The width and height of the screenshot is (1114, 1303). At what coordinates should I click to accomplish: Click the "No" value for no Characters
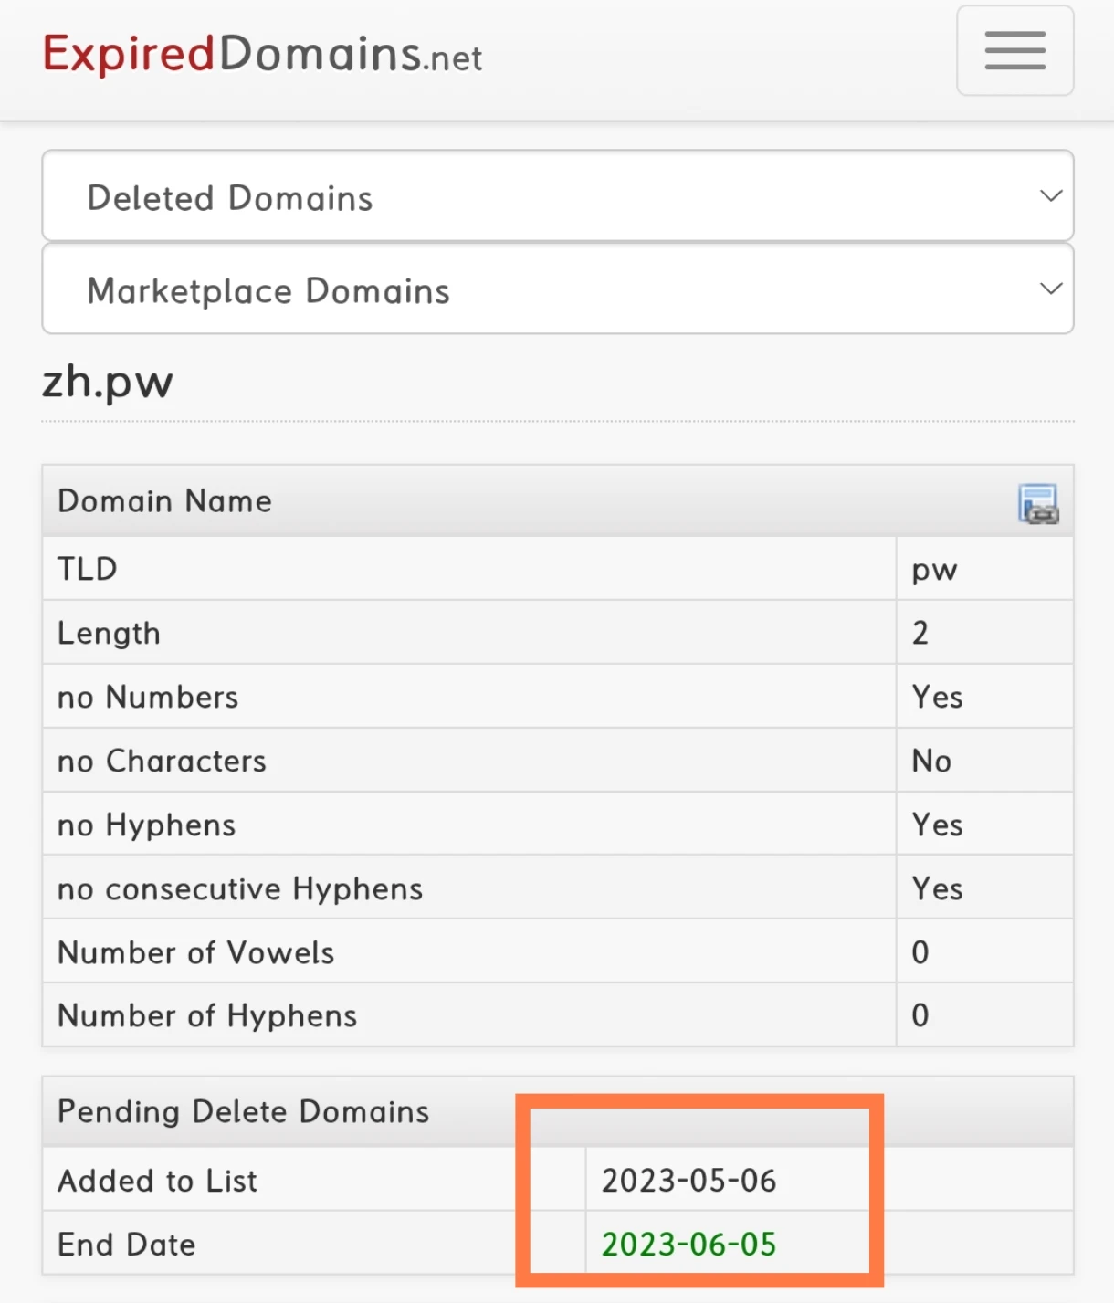pos(931,761)
